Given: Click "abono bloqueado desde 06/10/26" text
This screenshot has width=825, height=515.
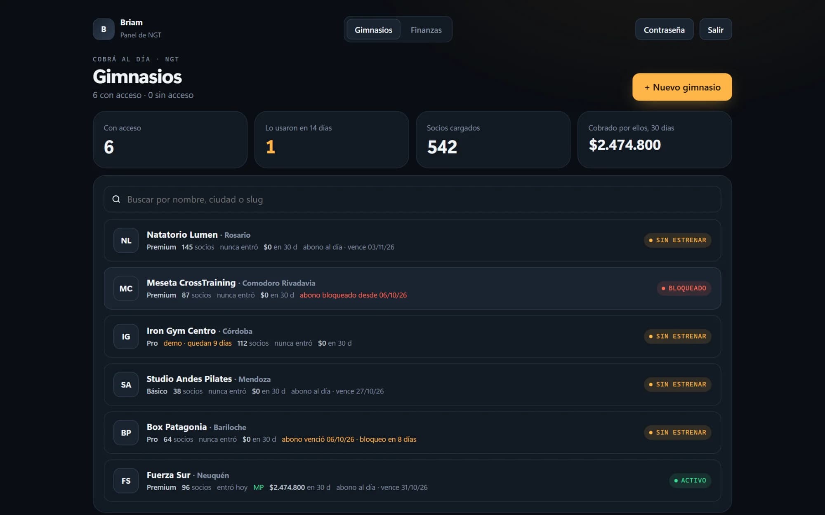Looking at the screenshot, I should click(x=353, y=295).
